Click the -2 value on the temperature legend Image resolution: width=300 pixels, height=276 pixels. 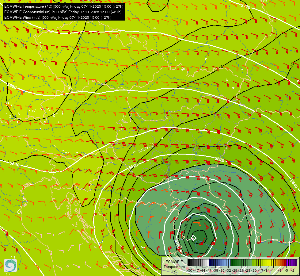point(293,270)
